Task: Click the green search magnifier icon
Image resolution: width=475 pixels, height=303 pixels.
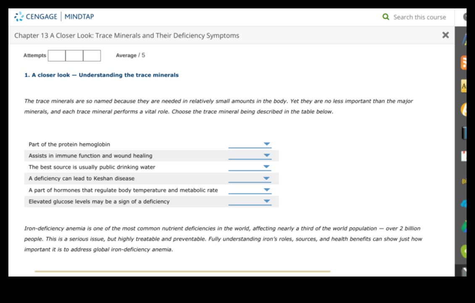Action: (x=386, y=17)
